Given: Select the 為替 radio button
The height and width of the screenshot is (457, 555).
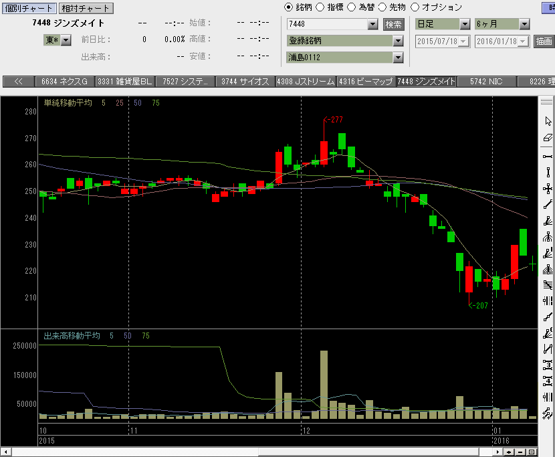Looking at the screenshot, I should (x=351, y=7).
